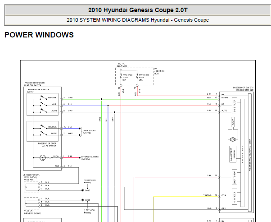Click the 'JOINT (DRIVER'S DOOR)' label
Image resolution: width=271 pixels, height=222 pixels.
(32, 212)
